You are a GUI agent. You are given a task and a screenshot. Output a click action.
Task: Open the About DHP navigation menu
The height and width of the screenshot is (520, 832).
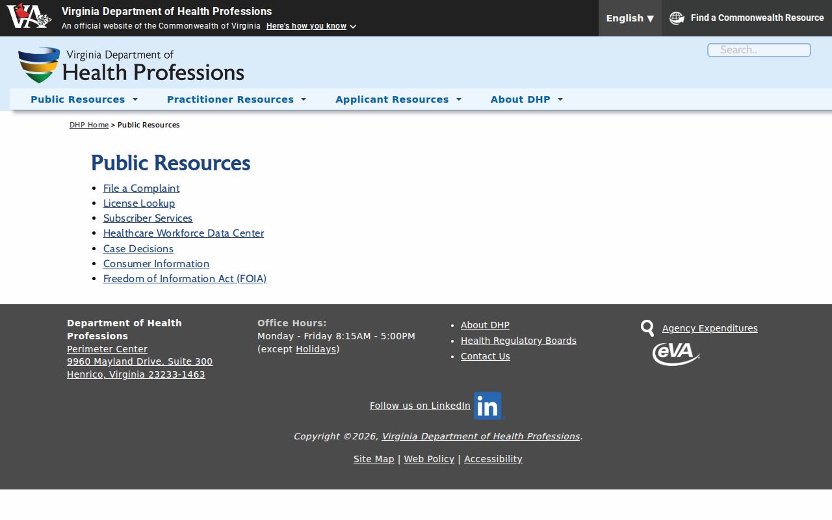click(526, 99)
